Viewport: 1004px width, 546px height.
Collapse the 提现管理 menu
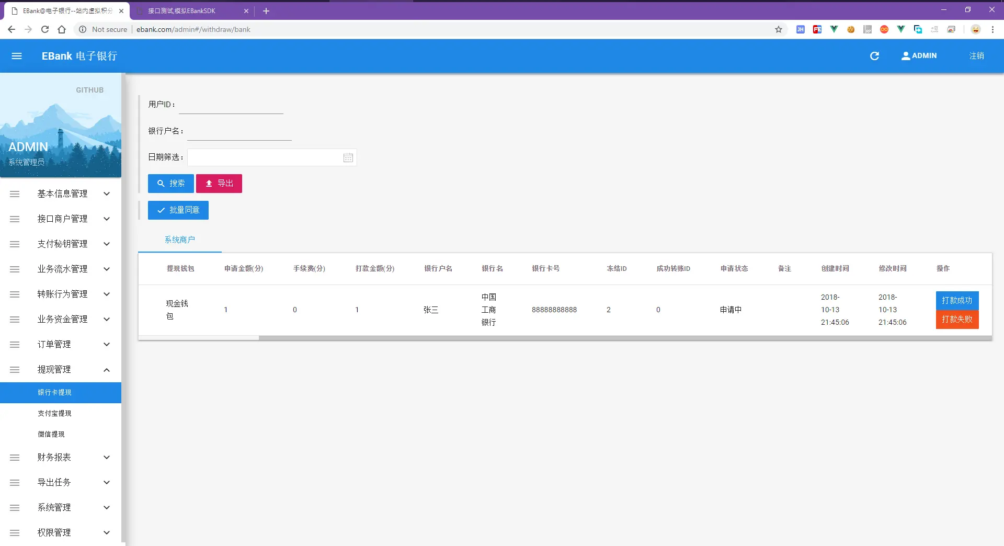pyautogui.click(x=61, y=370)
